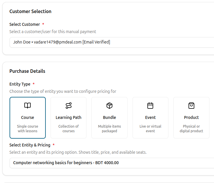The height and width of the screenshot is (183, 214).
Task: Click the 'Select an entity and its pricing option' hint
Action: pyautogui.click(x=78, y=152)
